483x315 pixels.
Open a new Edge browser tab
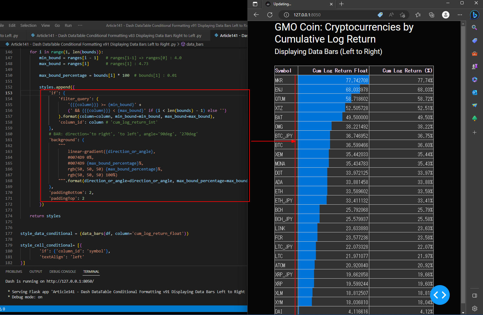pyautogui.click(x=341, y=4)
